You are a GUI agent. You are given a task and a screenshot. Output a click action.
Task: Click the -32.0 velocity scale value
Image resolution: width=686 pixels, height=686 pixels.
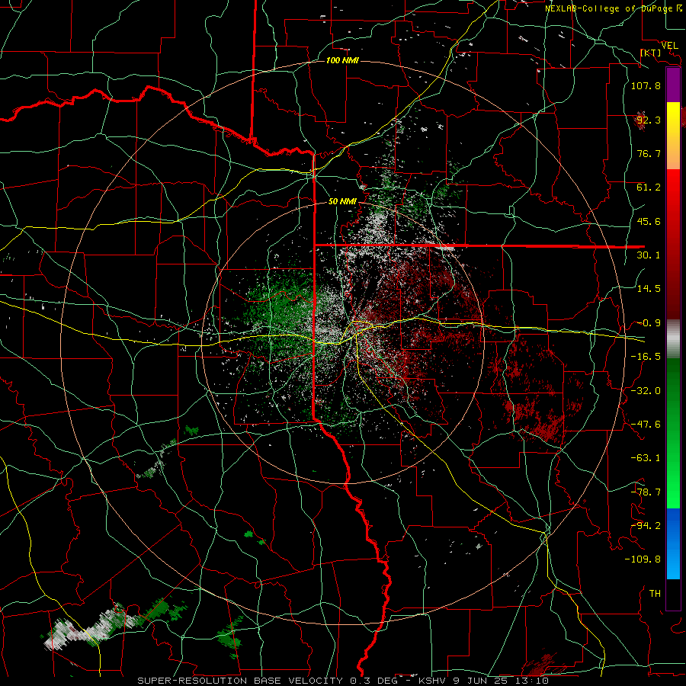[646, 391]
